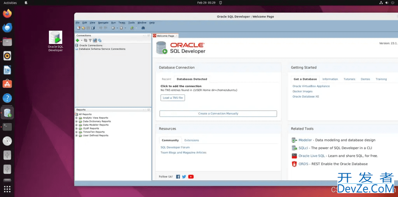Open the Docker Images link
This screenshot has height=197, width=398.
(302, 91)
